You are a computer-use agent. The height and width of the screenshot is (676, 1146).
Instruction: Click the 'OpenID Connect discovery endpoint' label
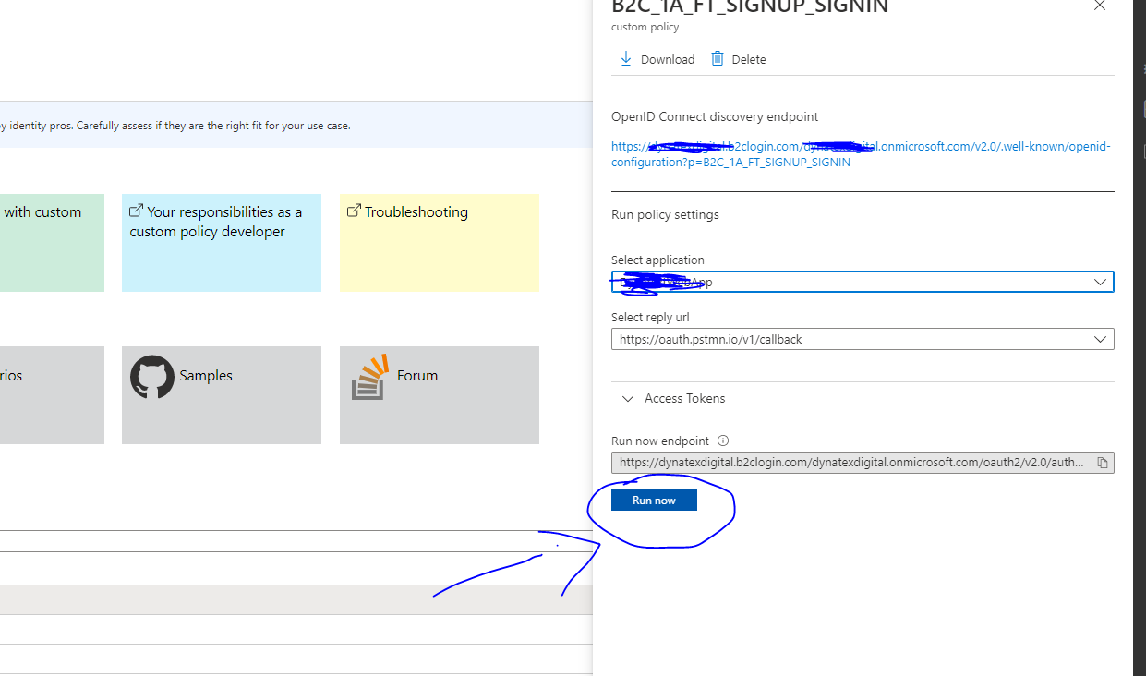click(715, 117)
